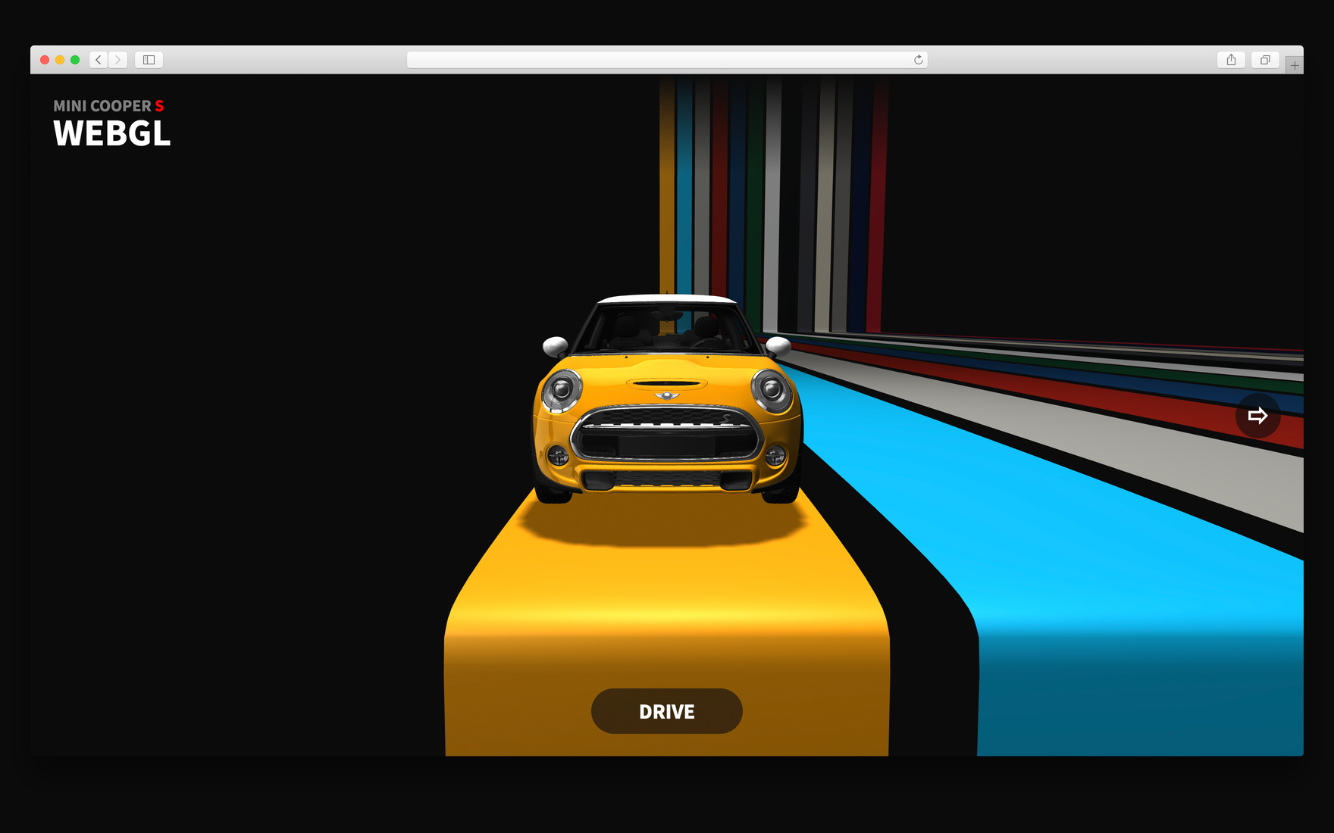Click the WEBGL heading text
The width and height of the screenshot is (1334, 833).
[x=111, y=134]
